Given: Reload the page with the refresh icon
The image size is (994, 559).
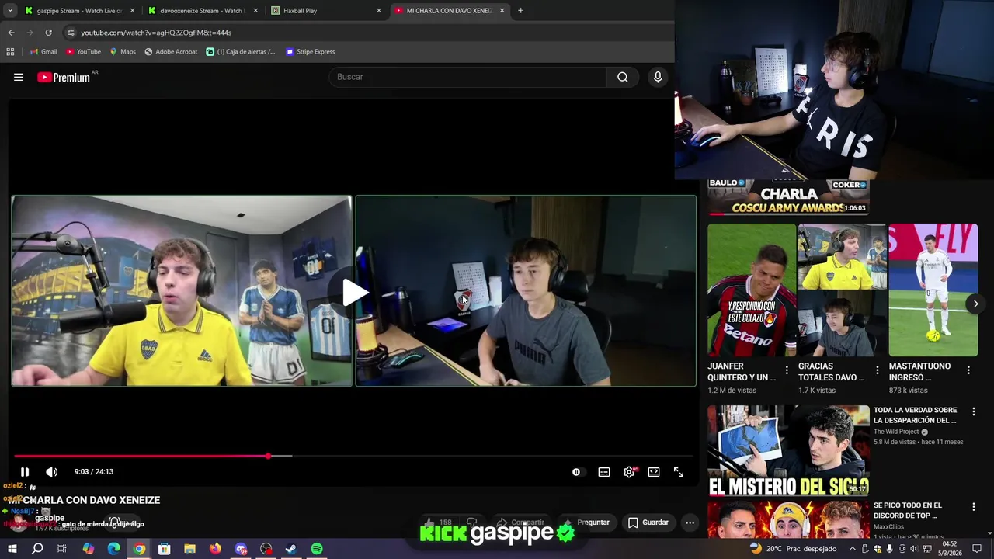Looking at the screenshot, I should [x=48, y=33].
